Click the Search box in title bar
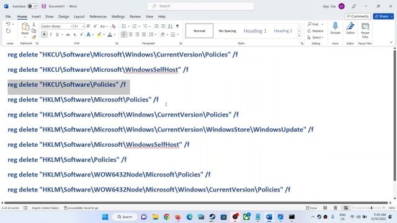The width and height of the screenshot is (397, 223). coord(200,6)
